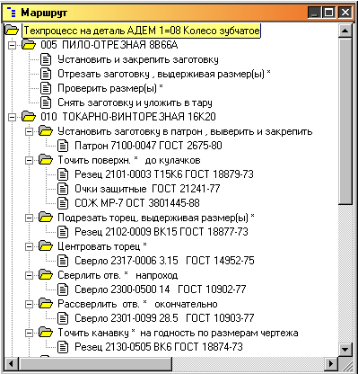Click folder icon of Сверлить отв. напроход

click(46, 275)
